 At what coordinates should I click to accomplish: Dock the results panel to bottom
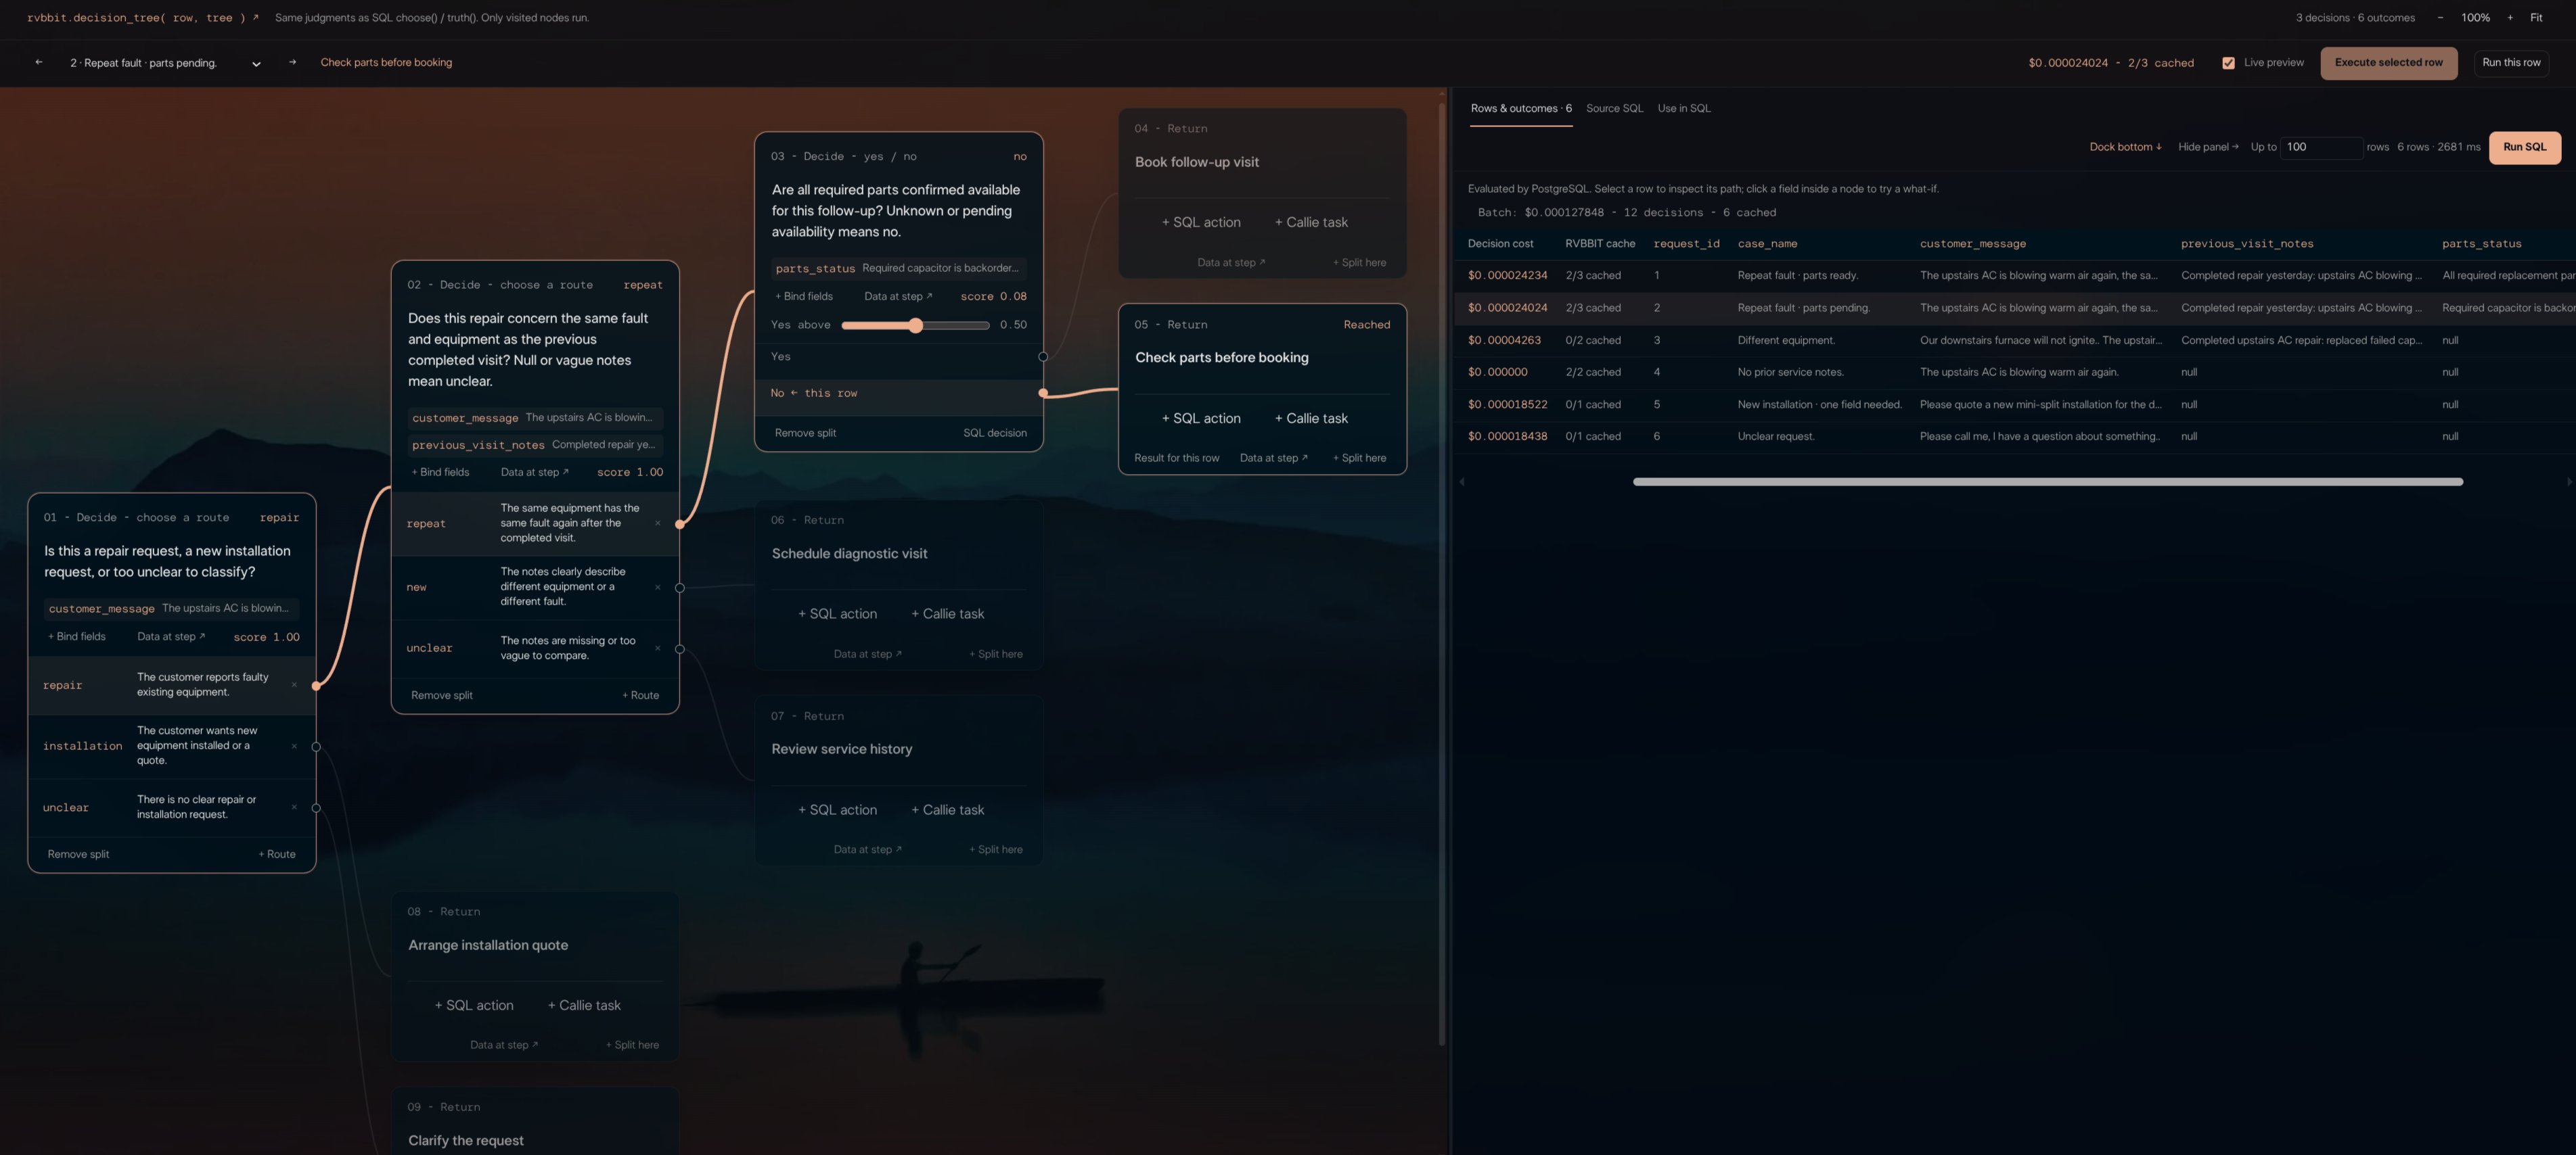[x=2125, y=147]
